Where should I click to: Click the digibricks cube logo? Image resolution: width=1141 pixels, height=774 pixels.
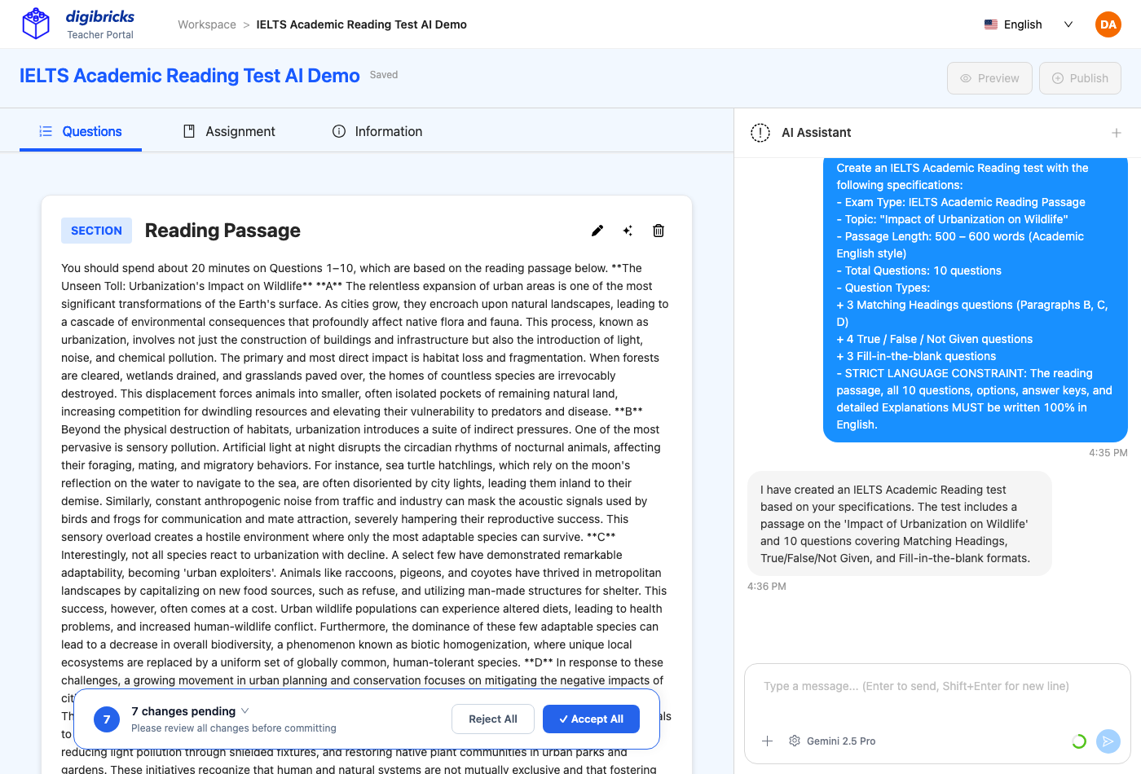36,24
